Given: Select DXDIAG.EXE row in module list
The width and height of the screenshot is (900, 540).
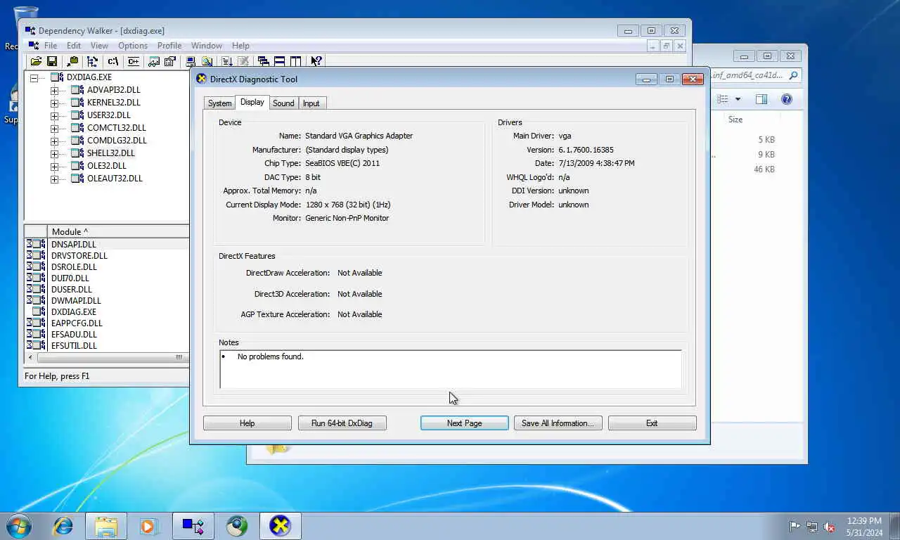Looking at the screenshot, I should coord(73,312).
